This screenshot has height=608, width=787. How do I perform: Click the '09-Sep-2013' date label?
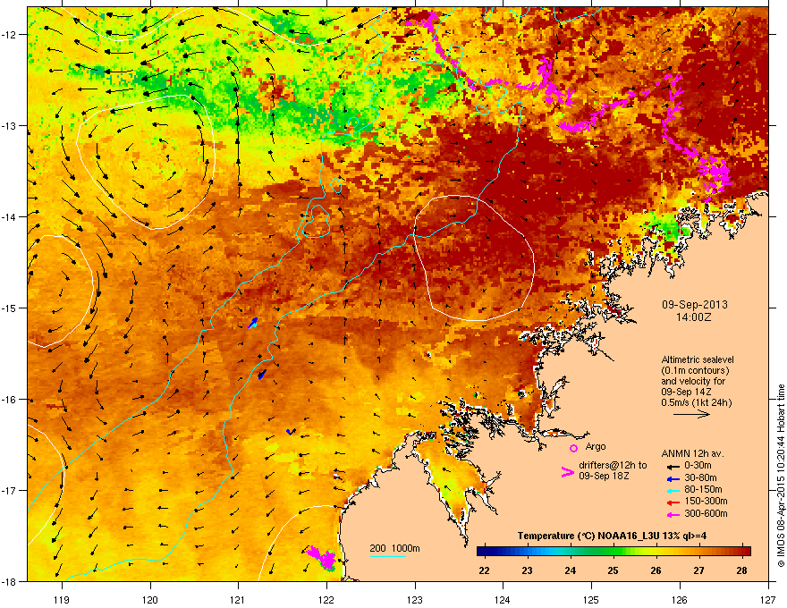(694, 305)
